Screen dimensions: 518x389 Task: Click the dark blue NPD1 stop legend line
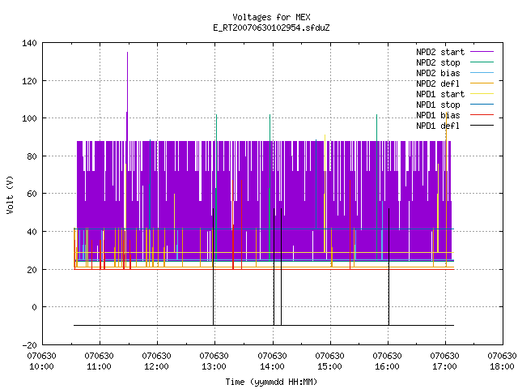pos(482,105)
